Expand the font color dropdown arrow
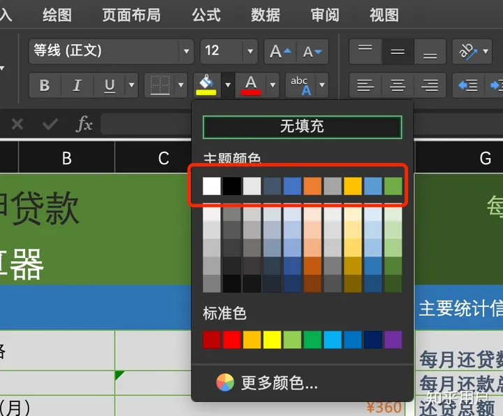This screenshot has width=503, height=416. point(273,85)
